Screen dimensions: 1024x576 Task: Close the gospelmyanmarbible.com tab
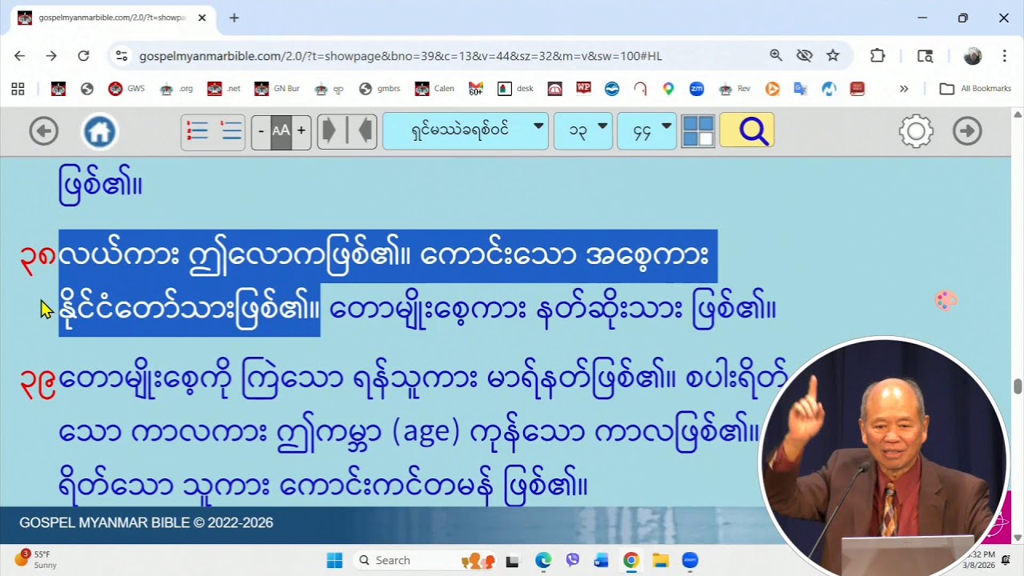pos(202,18)
